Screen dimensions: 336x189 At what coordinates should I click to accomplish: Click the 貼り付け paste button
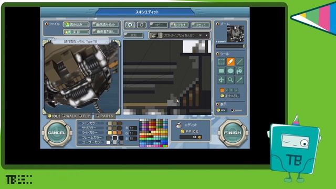click(x=180, y=25)
